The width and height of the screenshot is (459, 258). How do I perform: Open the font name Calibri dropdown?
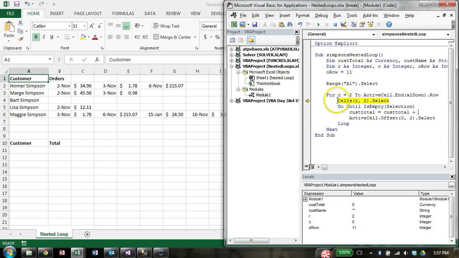pos(69,26)
